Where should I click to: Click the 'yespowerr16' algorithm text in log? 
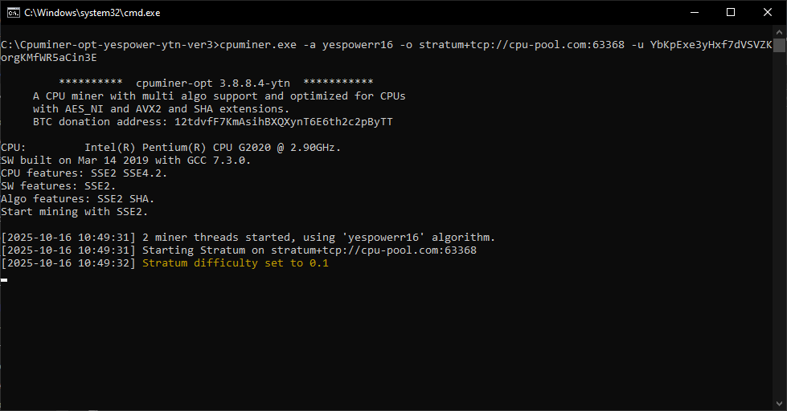(383, 237)
